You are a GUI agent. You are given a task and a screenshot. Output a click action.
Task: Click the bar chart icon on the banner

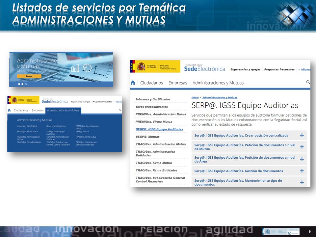[x=75, y=68]
